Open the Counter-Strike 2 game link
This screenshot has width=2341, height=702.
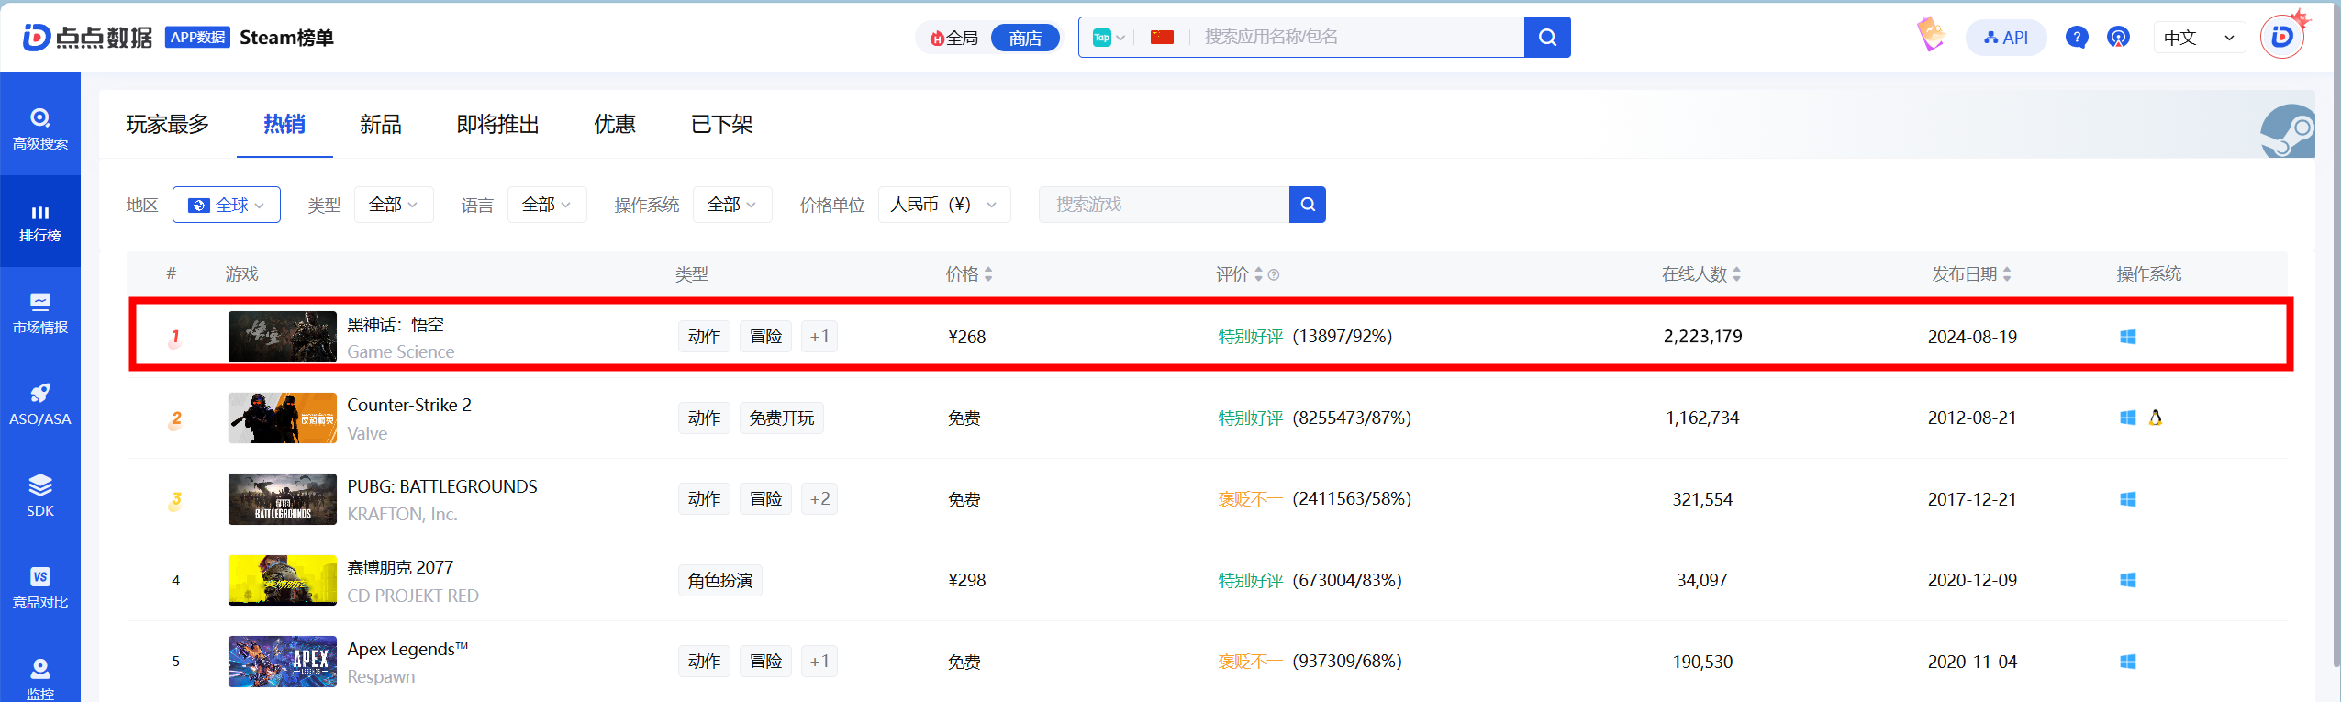point(408,406)
